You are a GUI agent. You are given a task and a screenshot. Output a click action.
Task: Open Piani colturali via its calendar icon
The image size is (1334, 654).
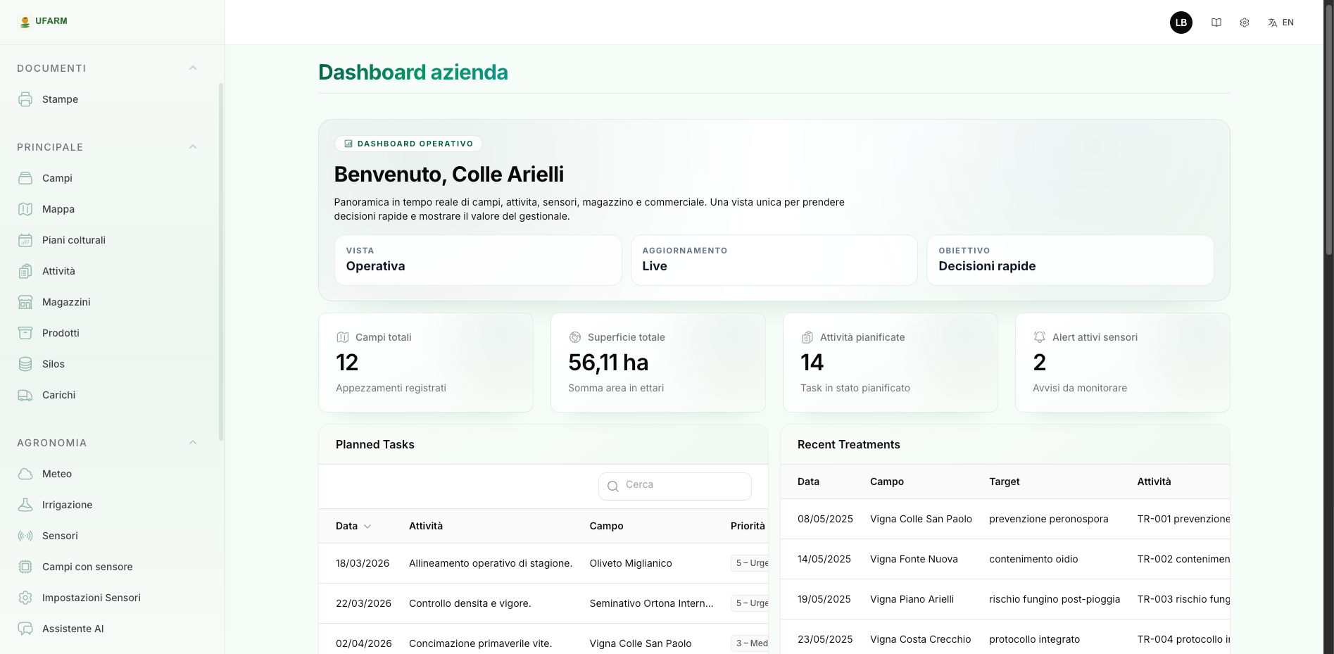point(25,240)
